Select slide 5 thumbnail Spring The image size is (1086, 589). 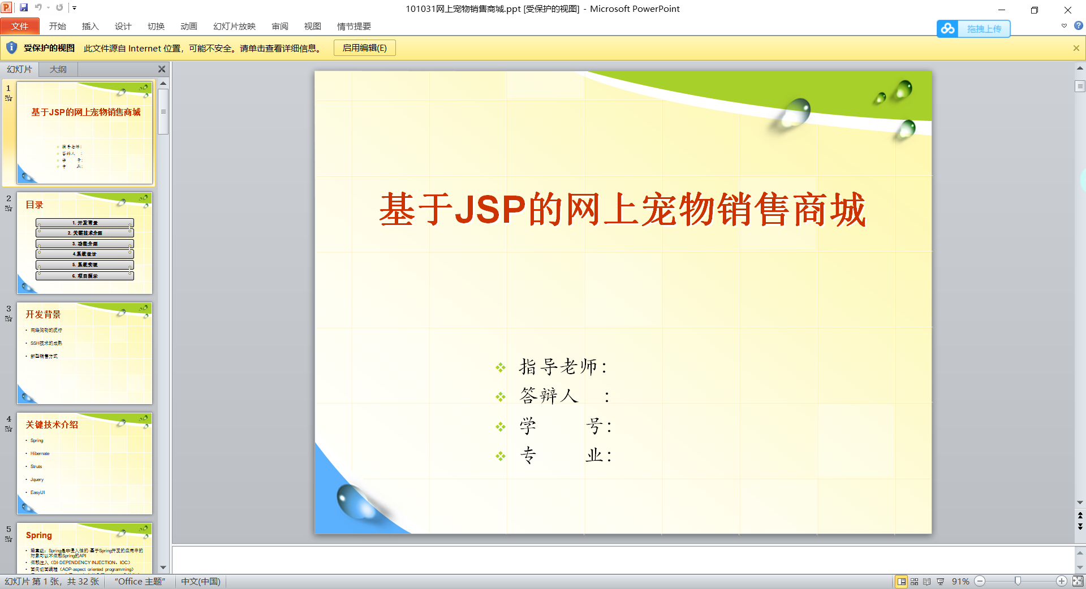[85, 548]
